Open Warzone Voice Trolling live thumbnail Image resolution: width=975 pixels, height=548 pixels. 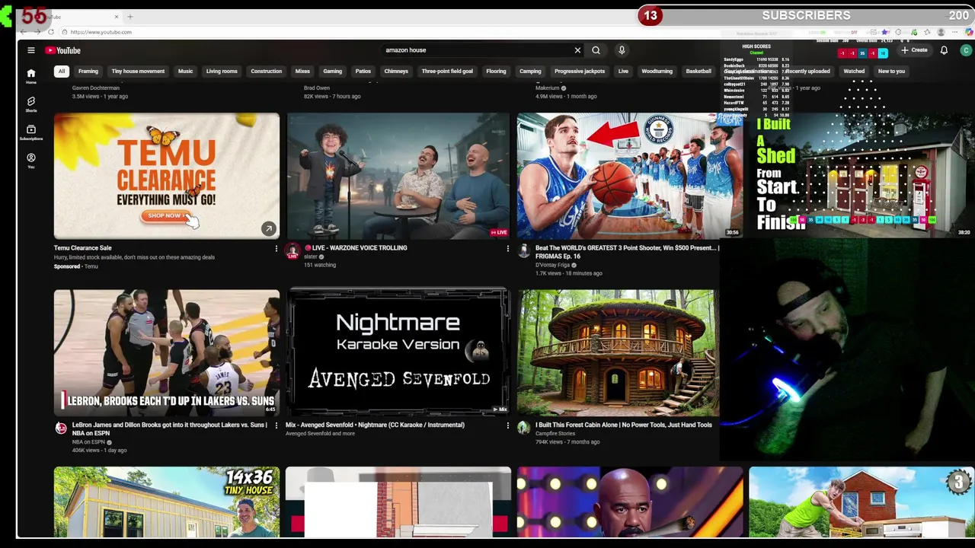pyautogui.click(x=398, y=176)
